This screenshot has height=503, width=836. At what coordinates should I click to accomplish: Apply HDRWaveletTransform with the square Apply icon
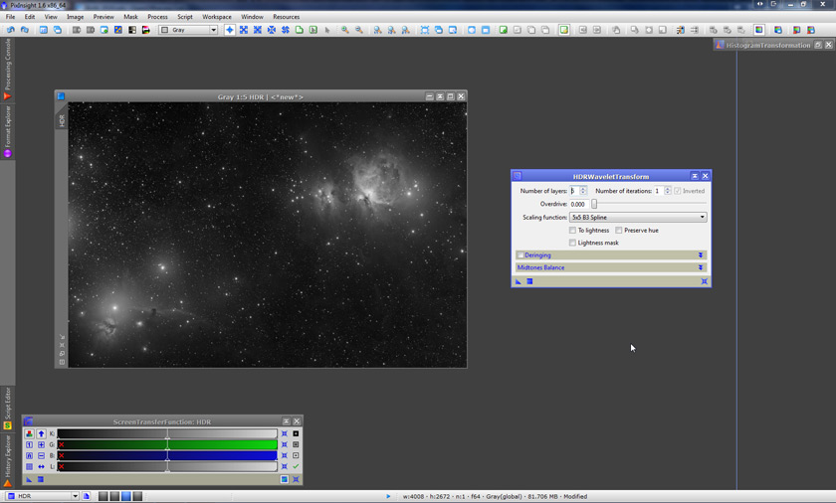point(529,281)
